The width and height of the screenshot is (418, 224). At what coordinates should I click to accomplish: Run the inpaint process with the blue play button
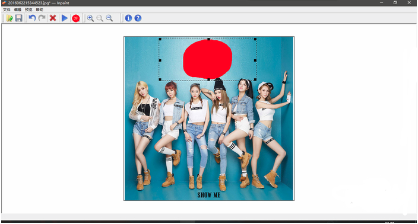[x=65, y=18]
